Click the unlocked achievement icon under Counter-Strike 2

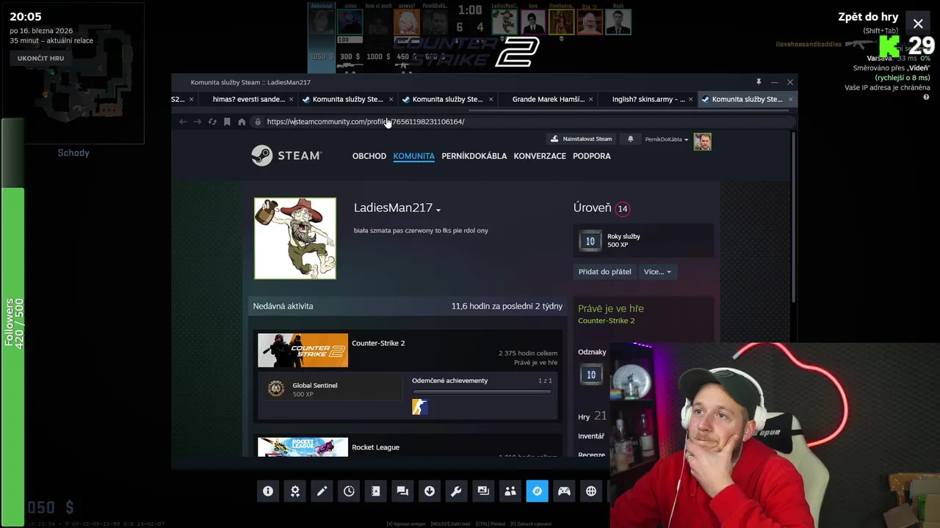[x=419, y=407]
